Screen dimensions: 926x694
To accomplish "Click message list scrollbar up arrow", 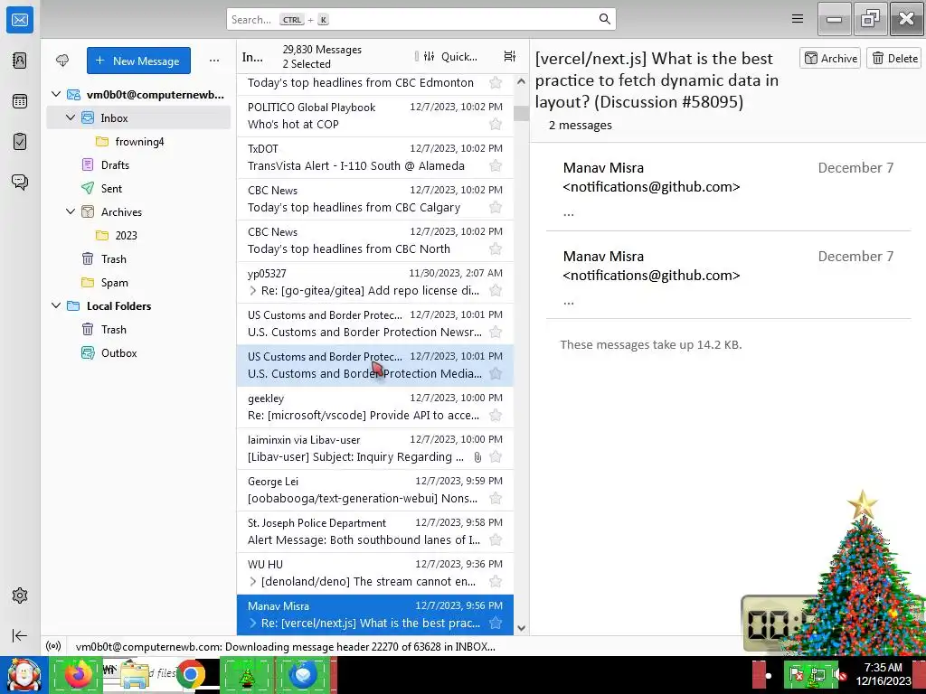I will (x=521, y=81).
